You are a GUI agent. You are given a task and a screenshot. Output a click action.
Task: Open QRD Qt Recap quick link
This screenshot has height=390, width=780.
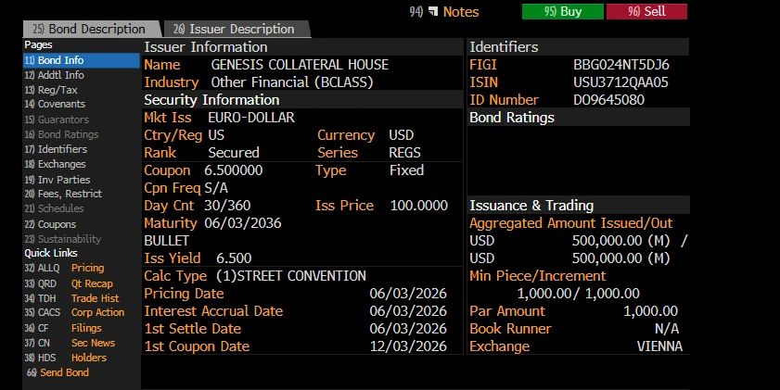[69, 283]
